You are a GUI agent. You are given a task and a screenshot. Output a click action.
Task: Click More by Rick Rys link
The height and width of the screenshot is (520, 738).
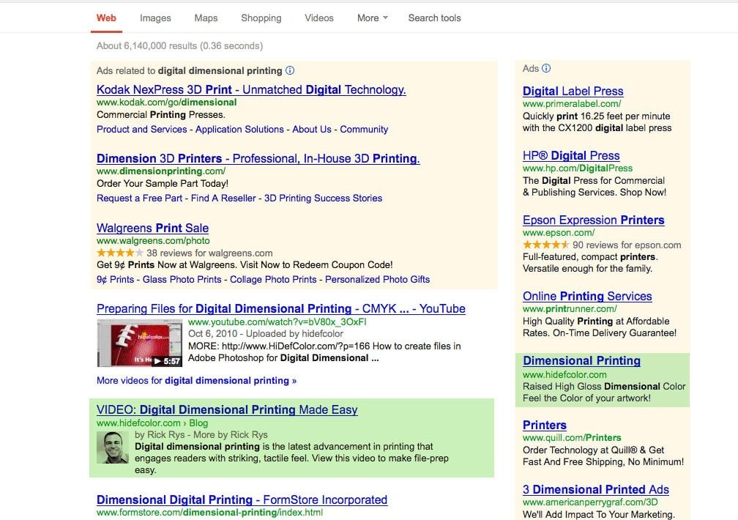point(231,435)
